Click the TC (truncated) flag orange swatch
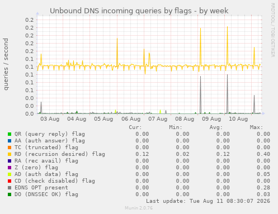 click(x=10, y=148)
